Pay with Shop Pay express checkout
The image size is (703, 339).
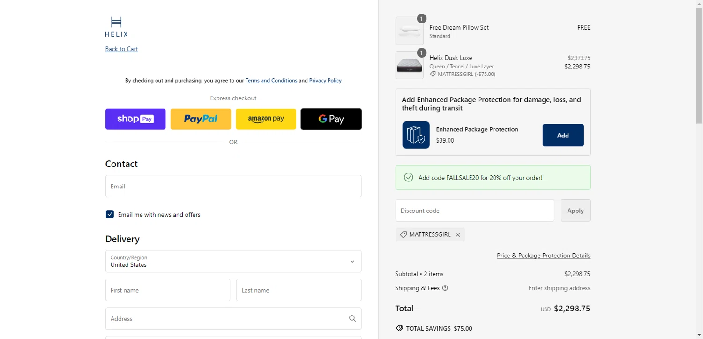(135, 119)
